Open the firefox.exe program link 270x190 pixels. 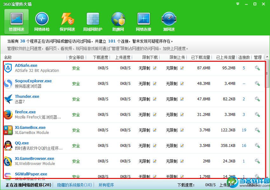[x=25, y=112]
